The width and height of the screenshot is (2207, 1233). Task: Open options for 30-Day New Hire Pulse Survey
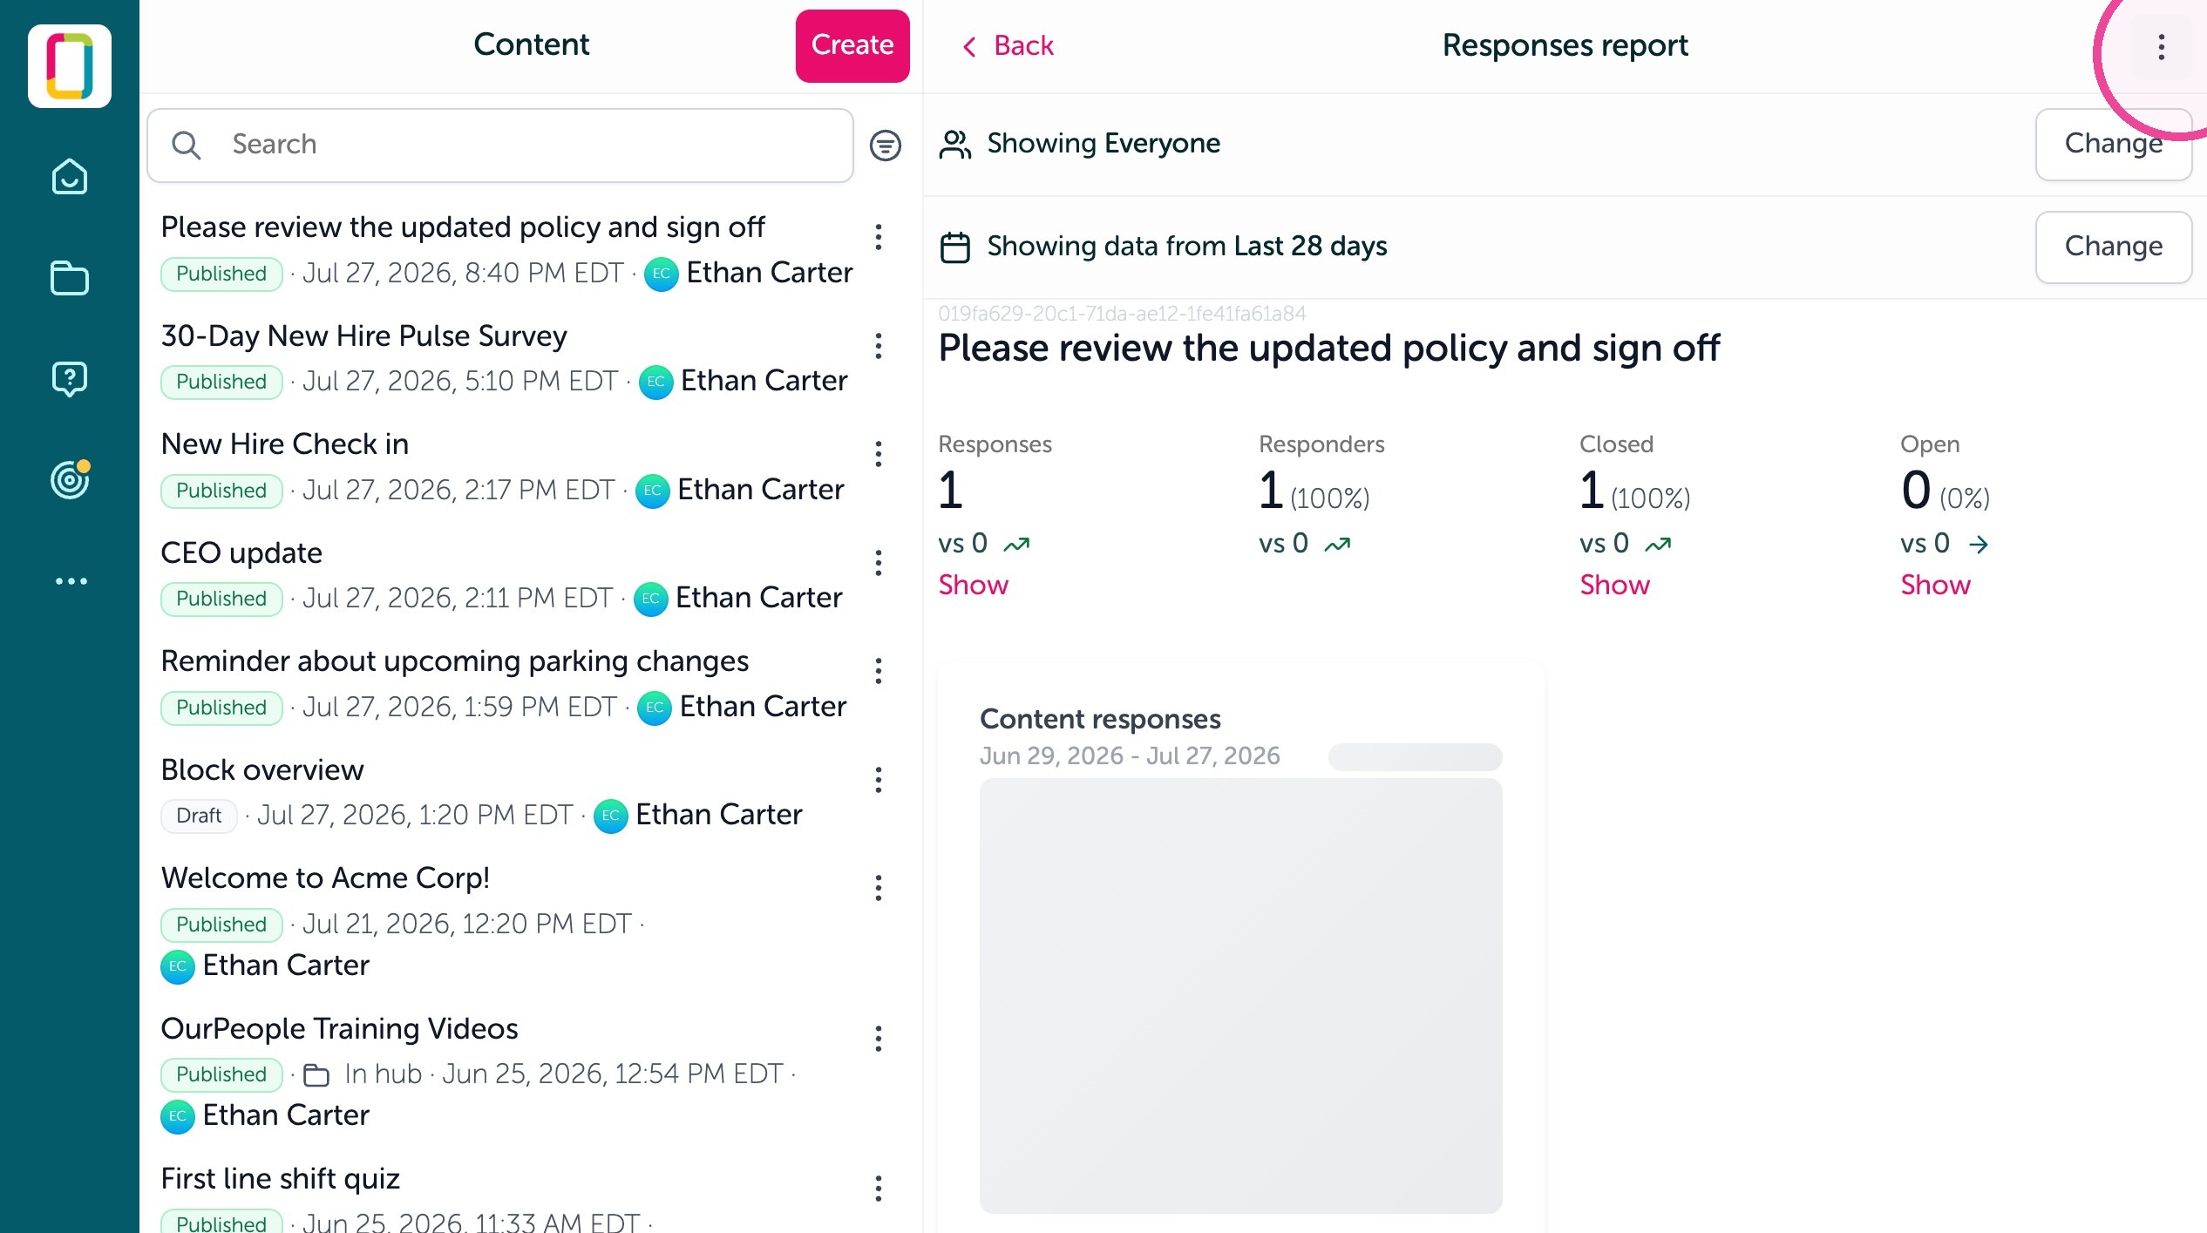pyautogui.click(x=879, y=346)
